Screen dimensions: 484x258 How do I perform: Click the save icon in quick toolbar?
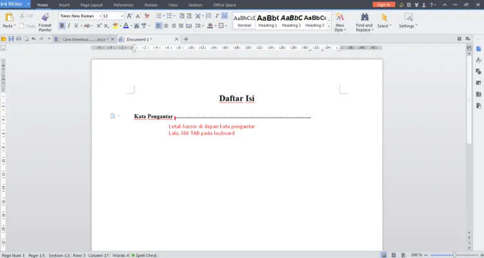click(11, 39)
